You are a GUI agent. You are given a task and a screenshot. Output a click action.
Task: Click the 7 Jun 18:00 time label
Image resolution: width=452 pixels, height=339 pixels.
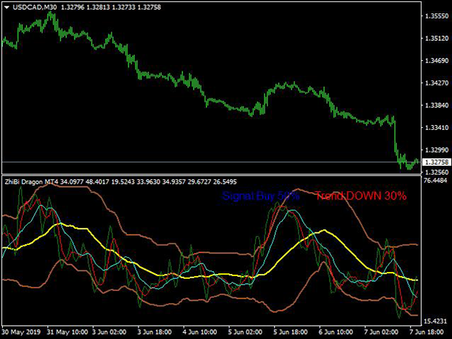click(x=427, y=332)
